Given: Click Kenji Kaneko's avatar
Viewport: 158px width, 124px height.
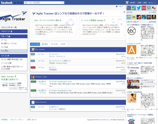Looking at the screenshot, I should (x=33, y=102).
